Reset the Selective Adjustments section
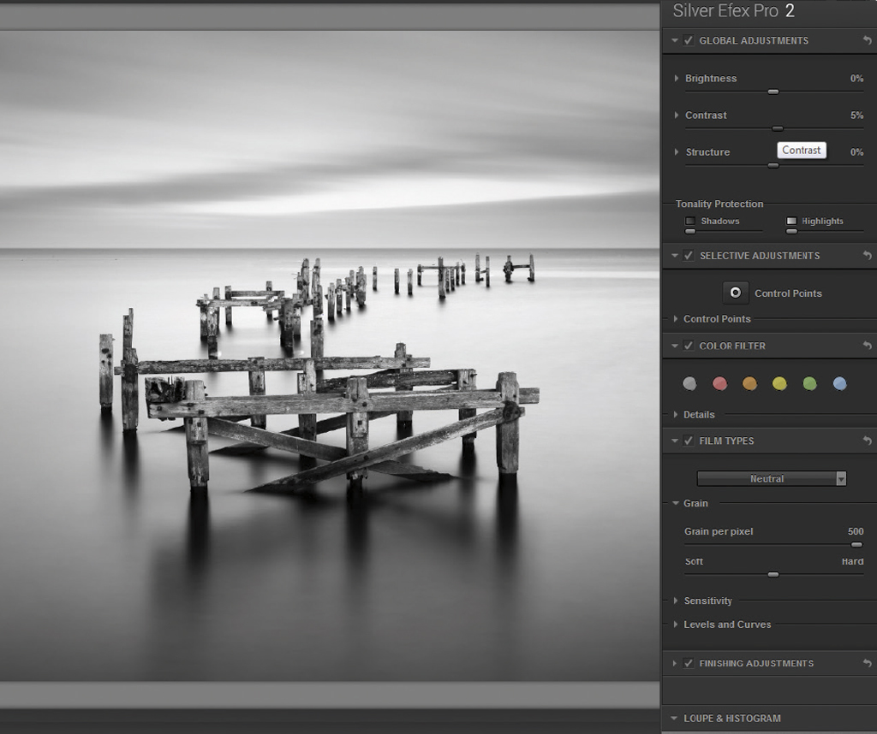 867,255
